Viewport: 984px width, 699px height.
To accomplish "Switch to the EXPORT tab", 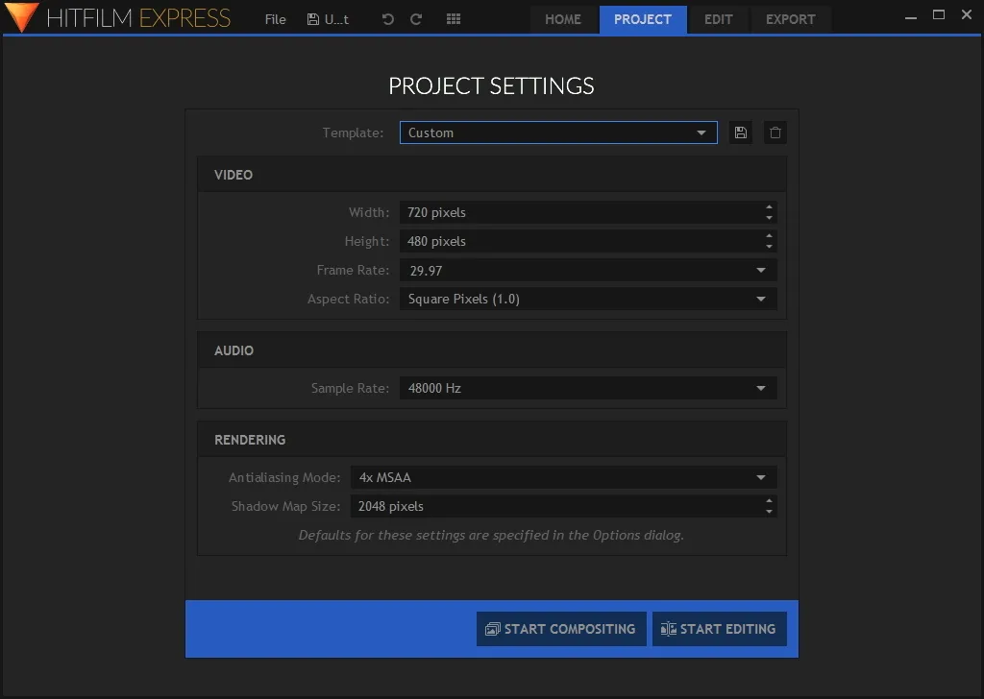I will (x=790, y=19).
